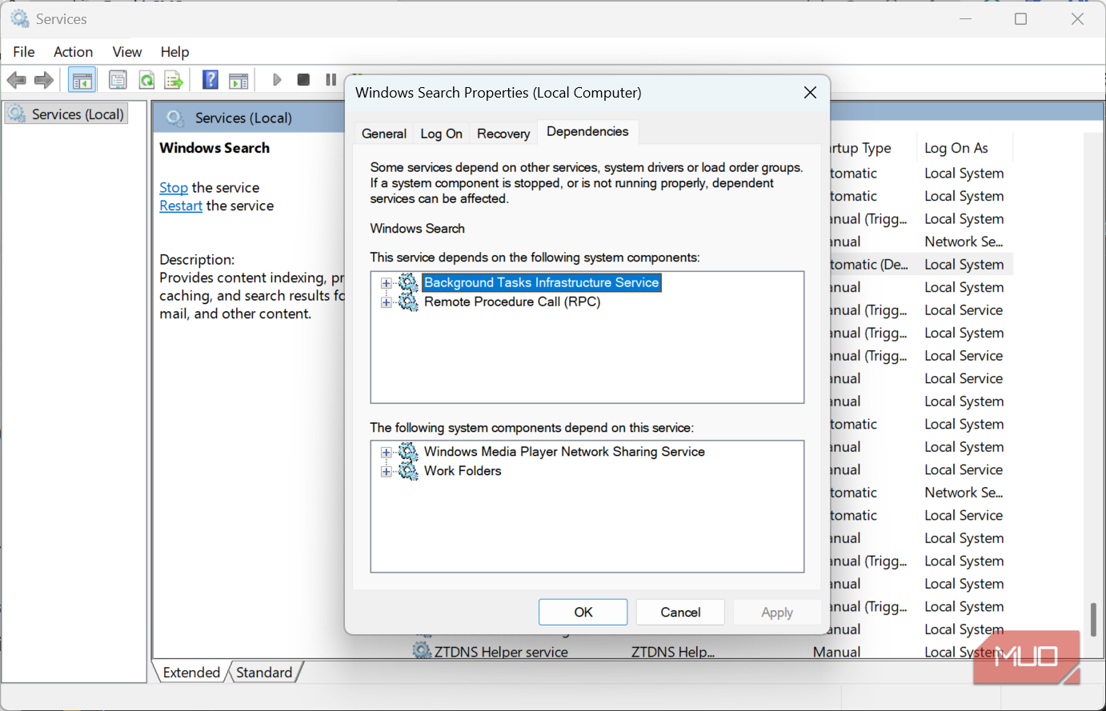Open the Action menu
The width and height of the screenshot is (1106, 711).
(73, 52)
